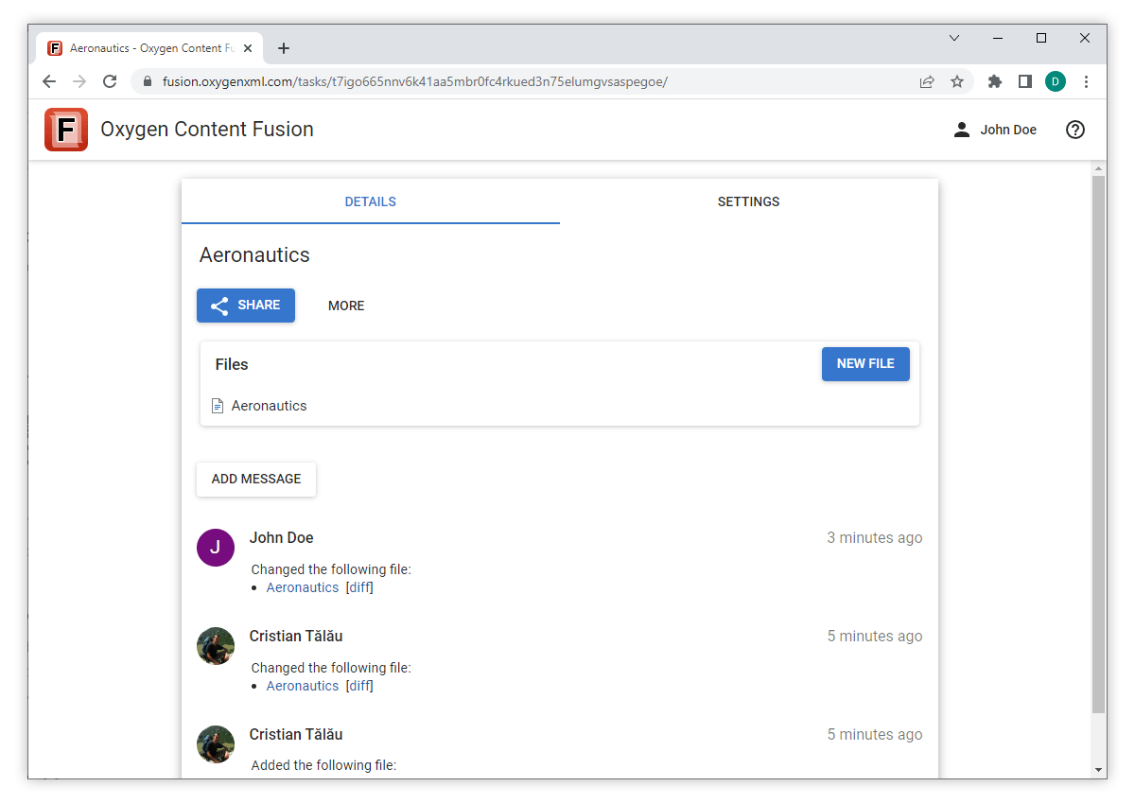Viewport: 1135px width, 804px height.
Task: Open the Aeronautics file in the Files list
Action: [x=270, y=406]
